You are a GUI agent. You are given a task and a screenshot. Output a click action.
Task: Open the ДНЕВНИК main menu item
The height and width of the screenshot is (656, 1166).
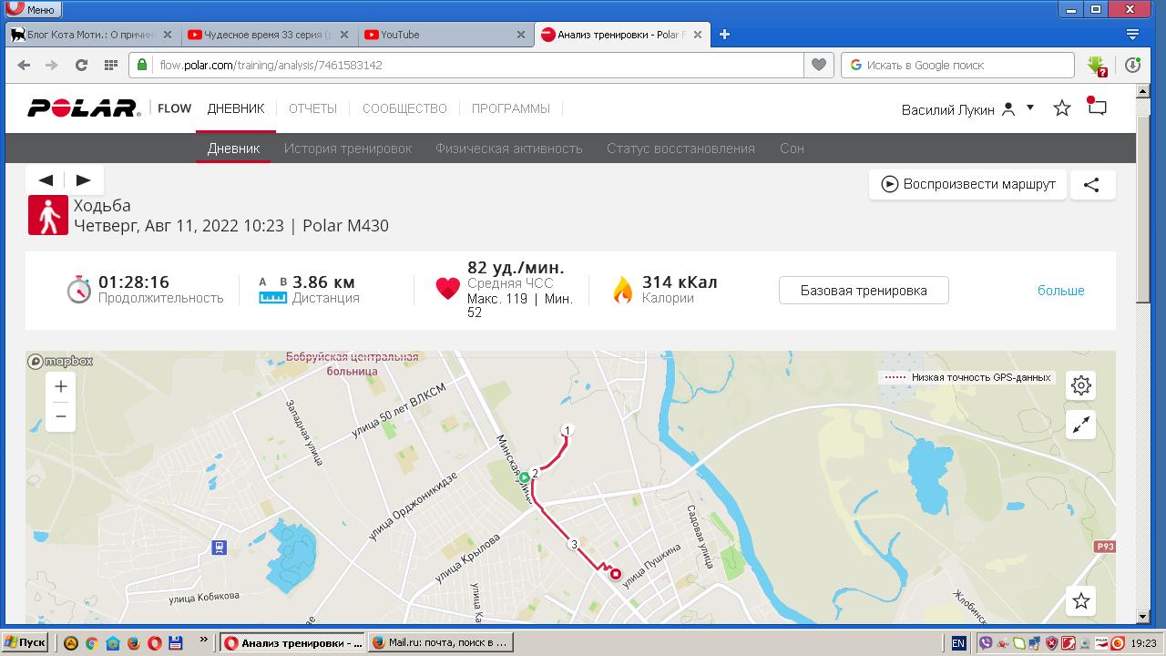point(236,108)
